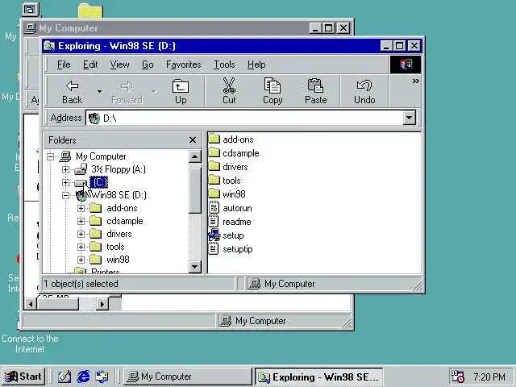Open the Tools menu

[224, 64]
